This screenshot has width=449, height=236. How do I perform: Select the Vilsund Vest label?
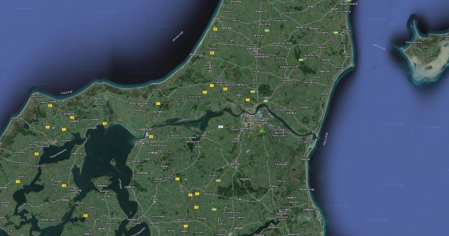tap(39, 166)
